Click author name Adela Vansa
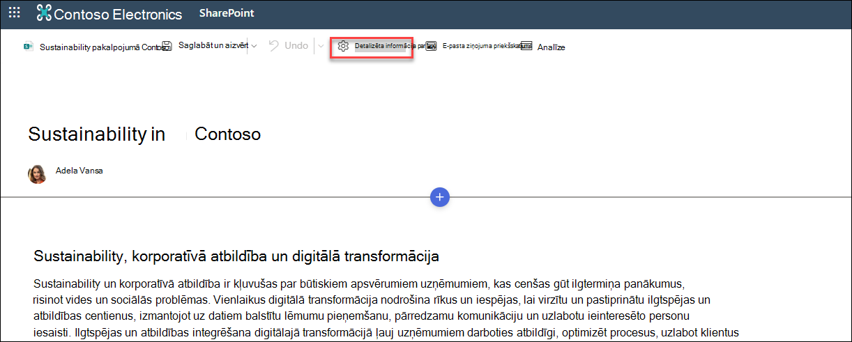 (79, 170)
